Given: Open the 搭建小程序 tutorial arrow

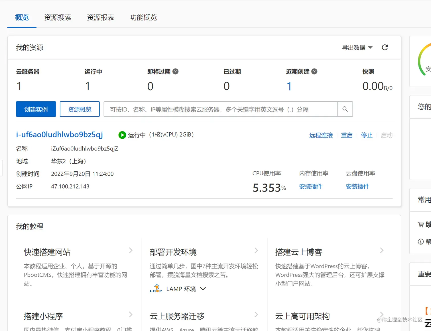Looking at the screenshot, I should (x=131, y=314).
